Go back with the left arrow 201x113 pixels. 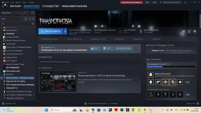[3, 6]
